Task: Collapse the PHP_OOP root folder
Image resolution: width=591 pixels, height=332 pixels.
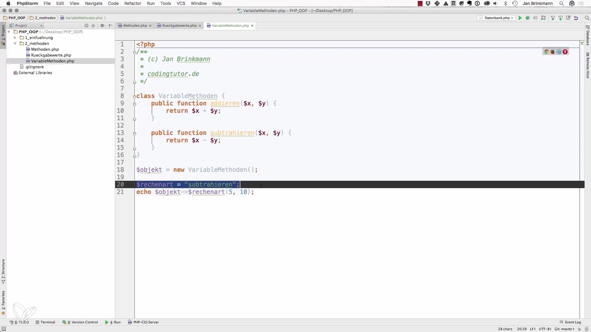Action: [x=9, y=32]
